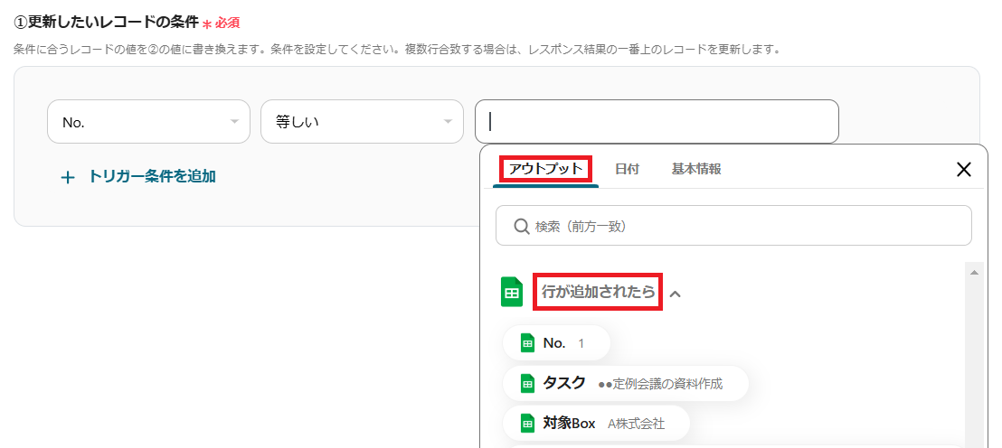
Task: Open the 等しい operator dropdown
Action: click(362, 121)
